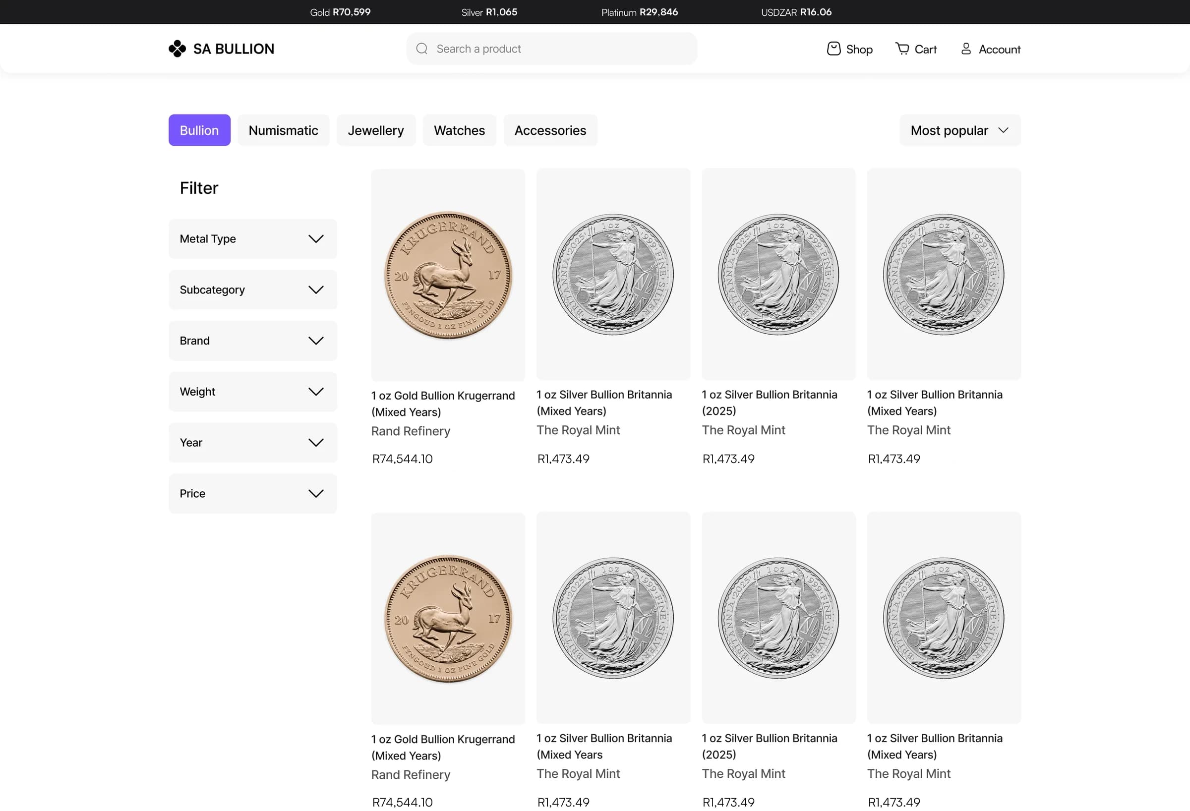The image size is (1190, 811).
Task: Click the SA BULLION brand name
Action: pos(234,49)
